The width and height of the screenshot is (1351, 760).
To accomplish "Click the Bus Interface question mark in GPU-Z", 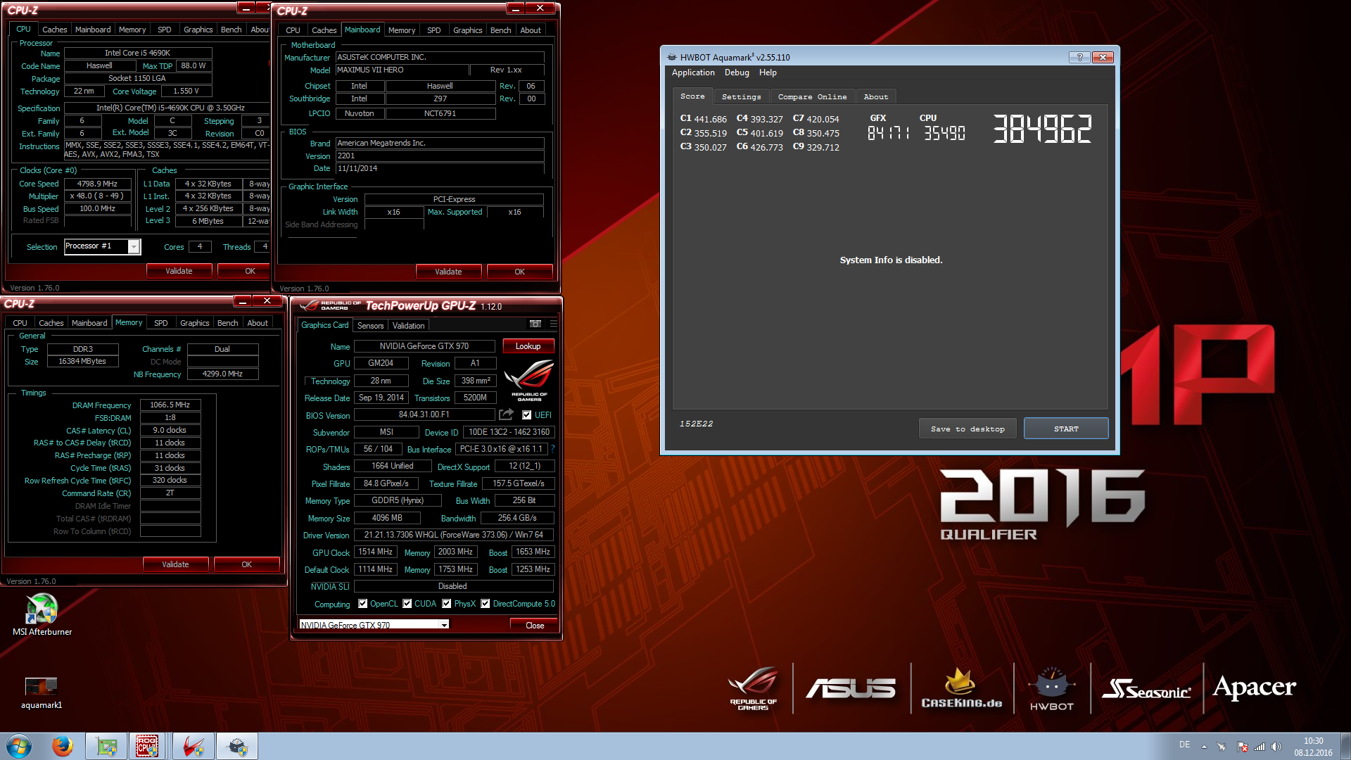I will (553, 448).
